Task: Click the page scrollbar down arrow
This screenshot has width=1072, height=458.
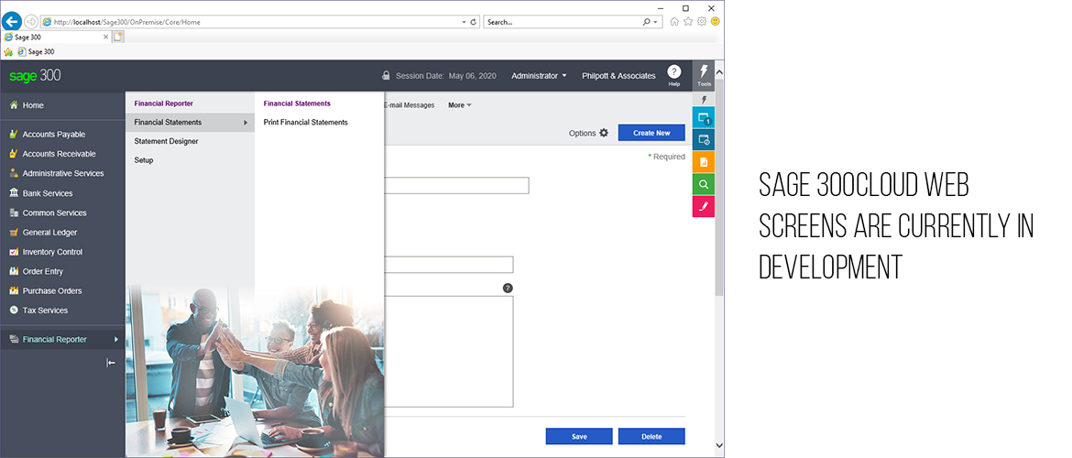Action: [x=719, y=445]
